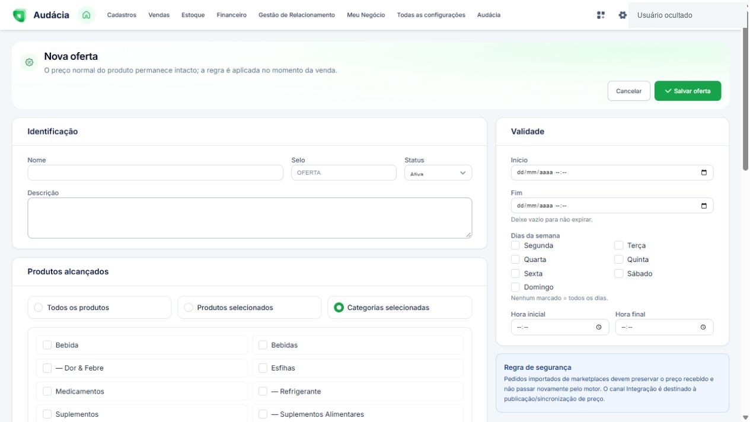
Task: Click the Fim date-time field
Action: (x=612, y=206)
